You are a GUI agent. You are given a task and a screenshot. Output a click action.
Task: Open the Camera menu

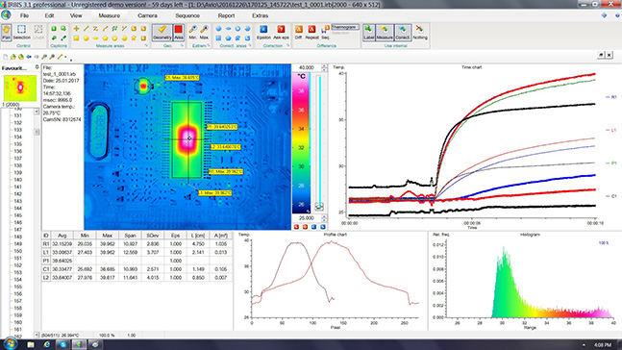click(147, 15)
